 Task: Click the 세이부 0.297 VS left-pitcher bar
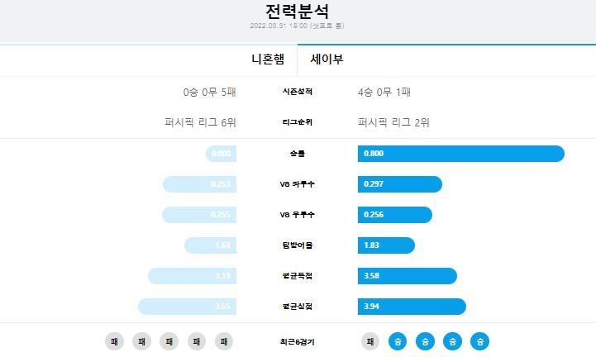400,184
